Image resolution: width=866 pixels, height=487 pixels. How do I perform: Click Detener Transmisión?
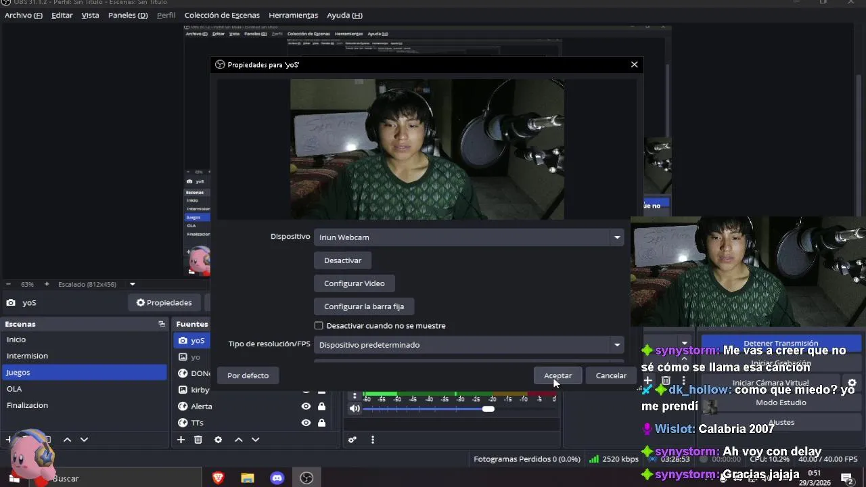(781, 344)
